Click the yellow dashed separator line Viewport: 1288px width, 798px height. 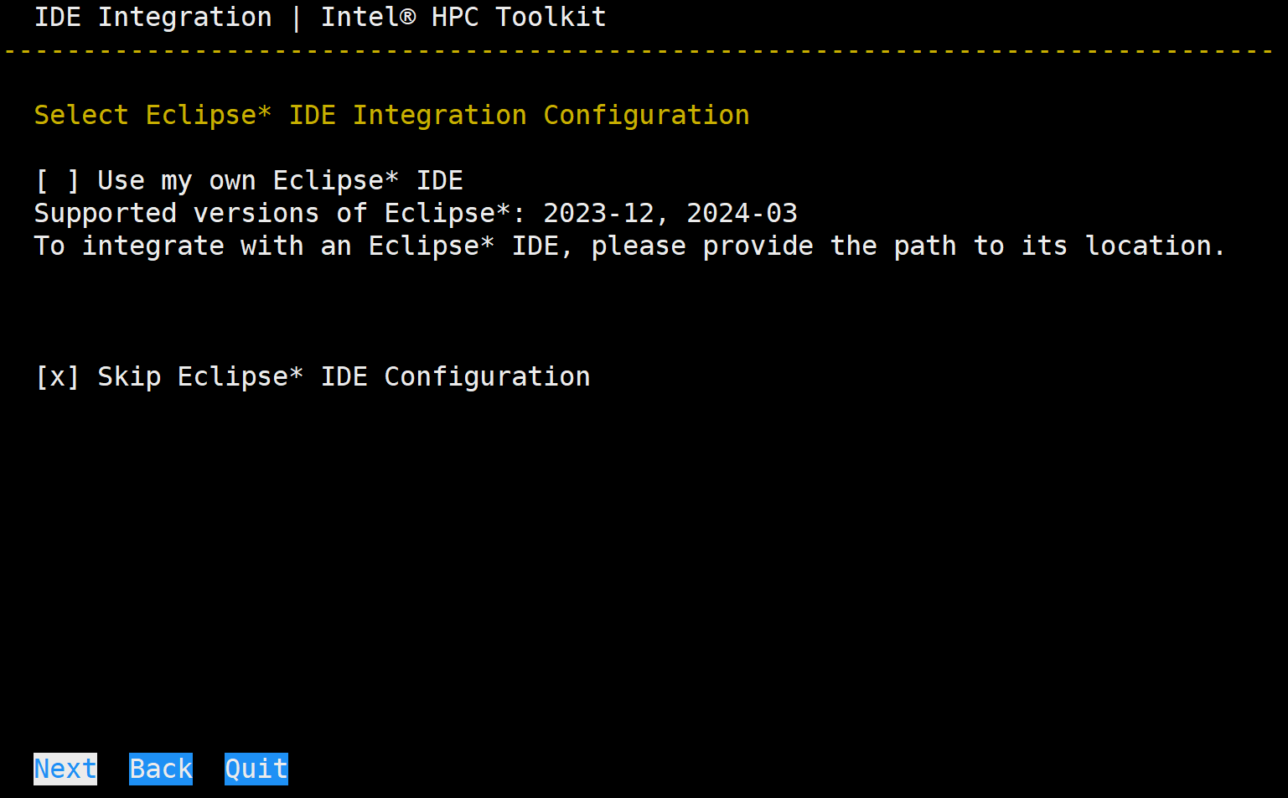tap(639, 52)
